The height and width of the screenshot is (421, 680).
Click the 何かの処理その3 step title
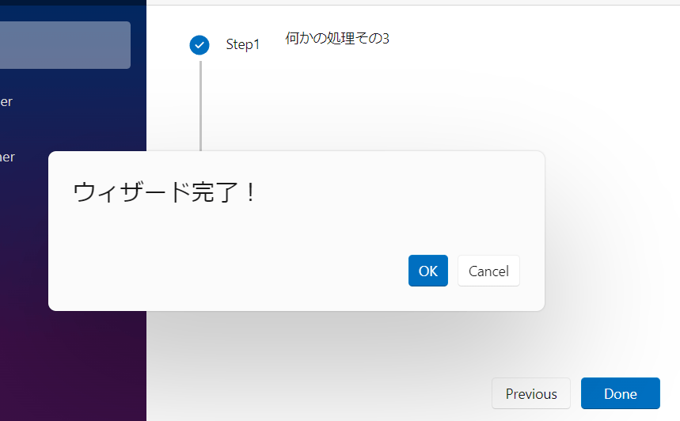(x=337, y=38)
